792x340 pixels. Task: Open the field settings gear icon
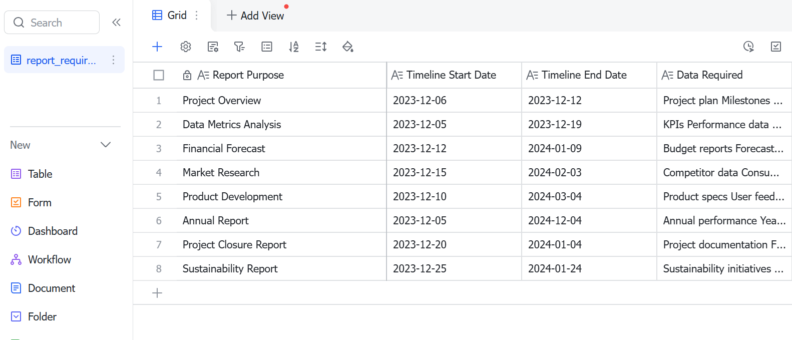pyautogui.click(x=186, y=47)
